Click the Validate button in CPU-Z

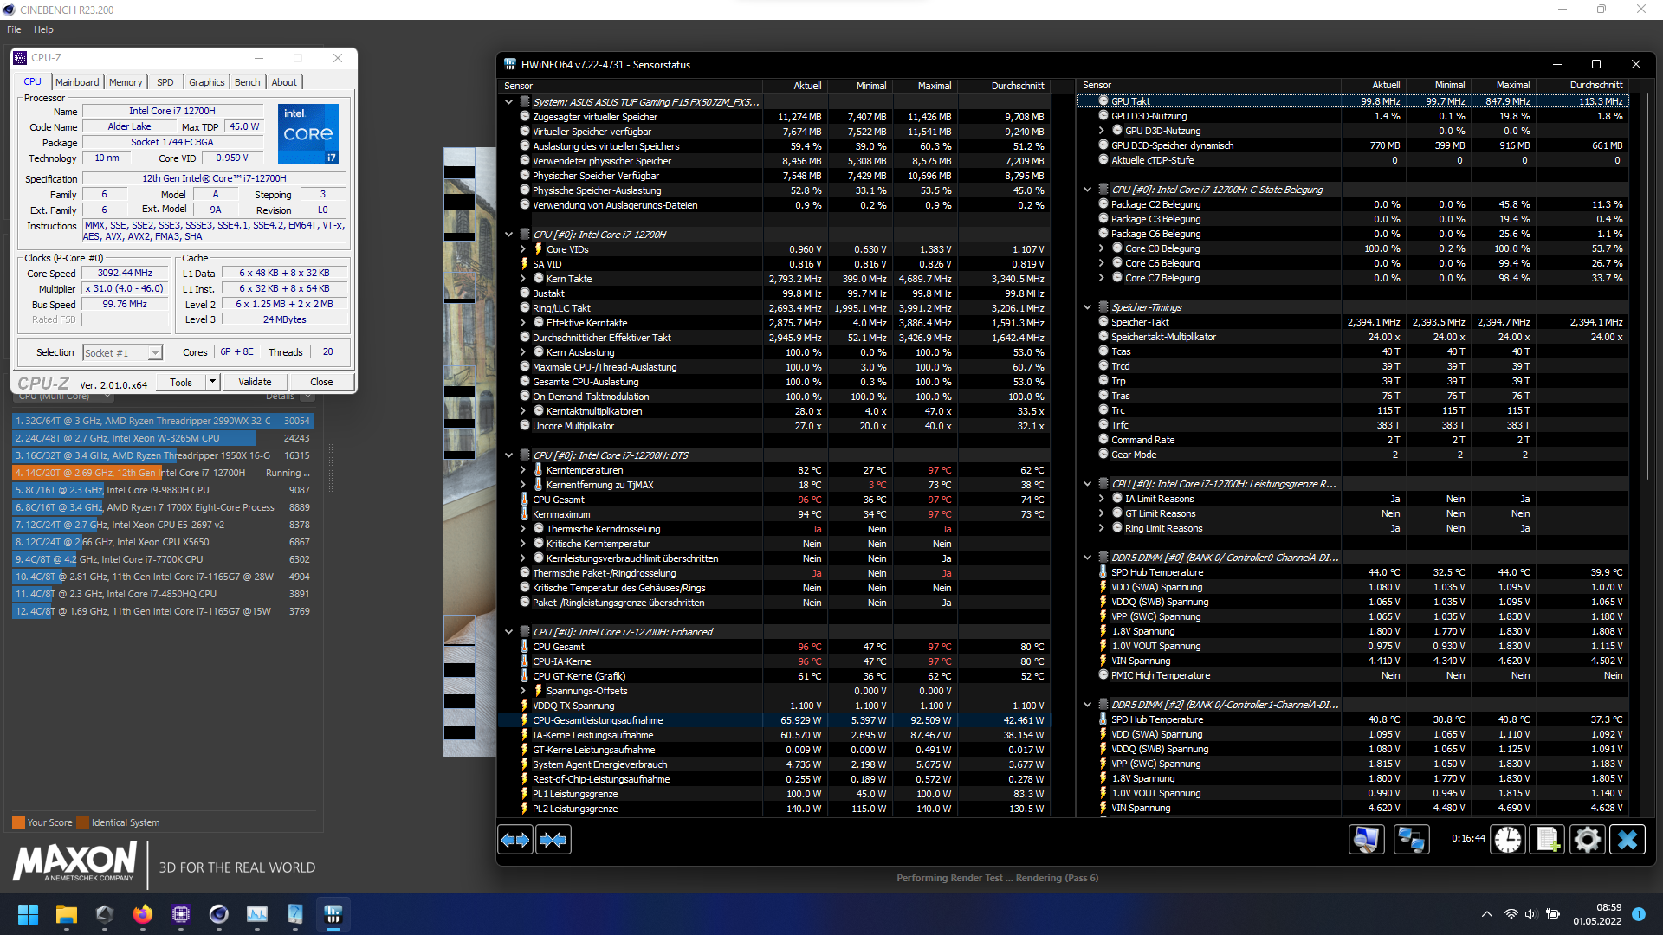255,382
